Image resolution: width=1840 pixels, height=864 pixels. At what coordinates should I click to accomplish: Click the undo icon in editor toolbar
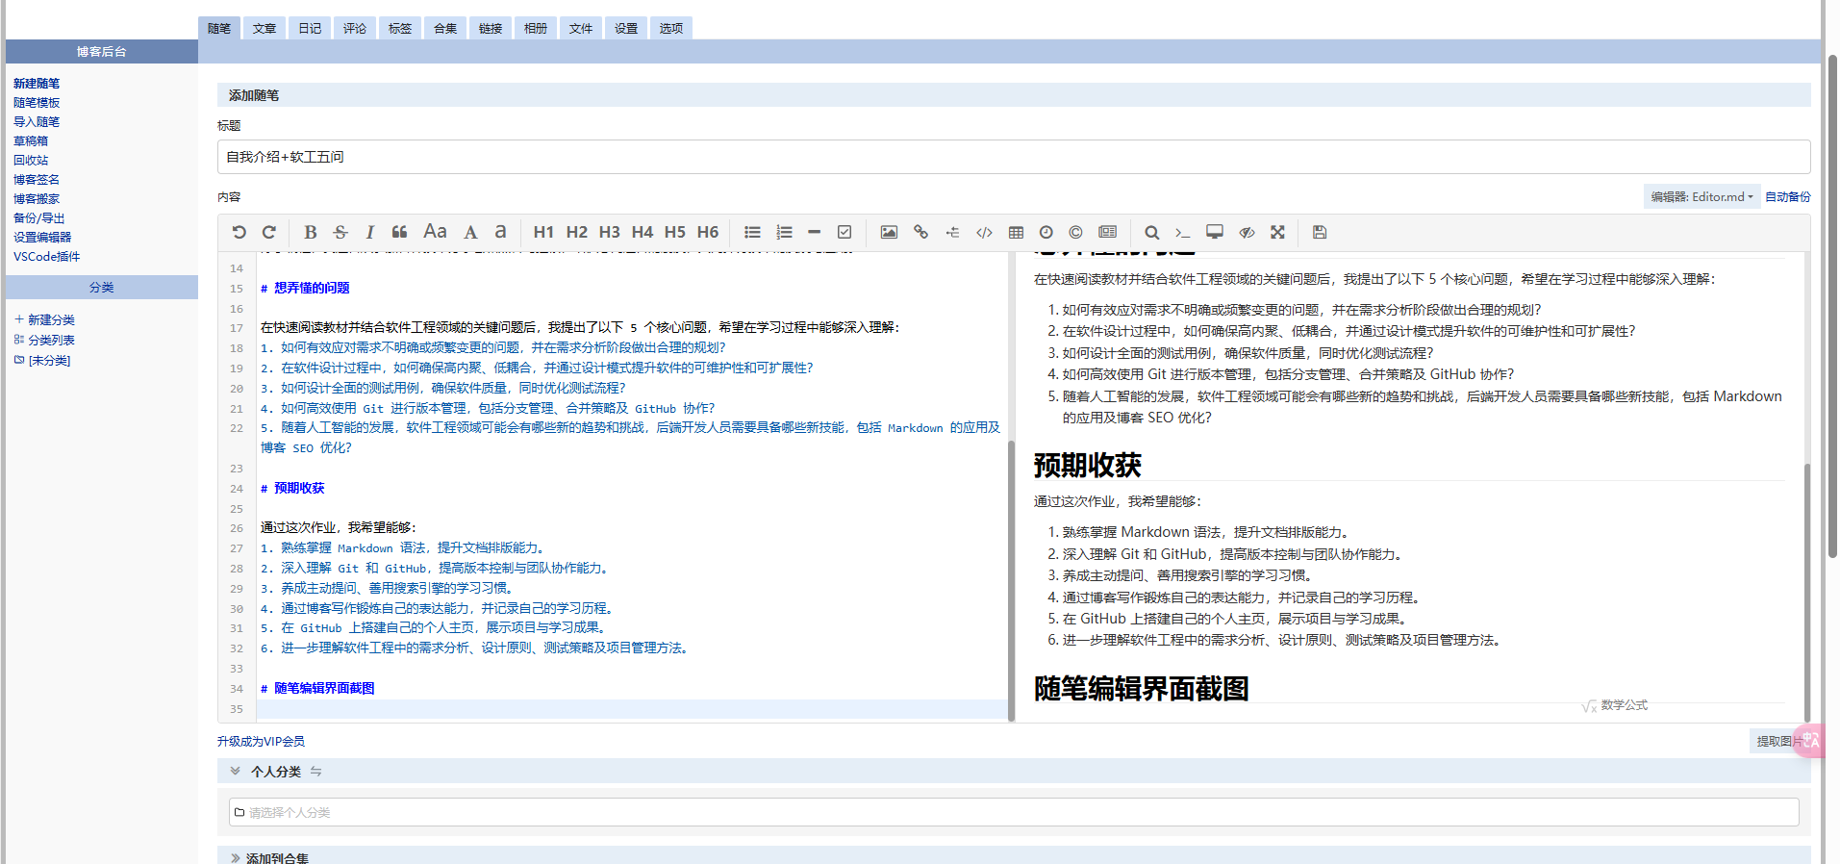tap(239, 232)
